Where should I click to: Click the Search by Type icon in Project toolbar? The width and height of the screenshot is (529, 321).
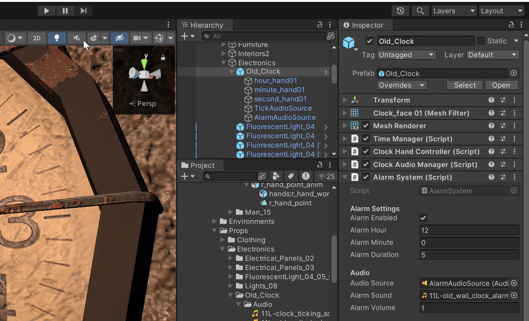point(276,176)
